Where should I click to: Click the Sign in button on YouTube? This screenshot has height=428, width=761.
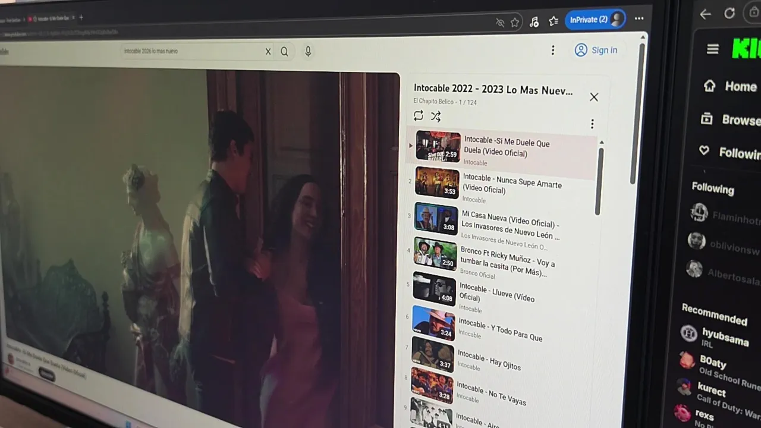[596, 51]
